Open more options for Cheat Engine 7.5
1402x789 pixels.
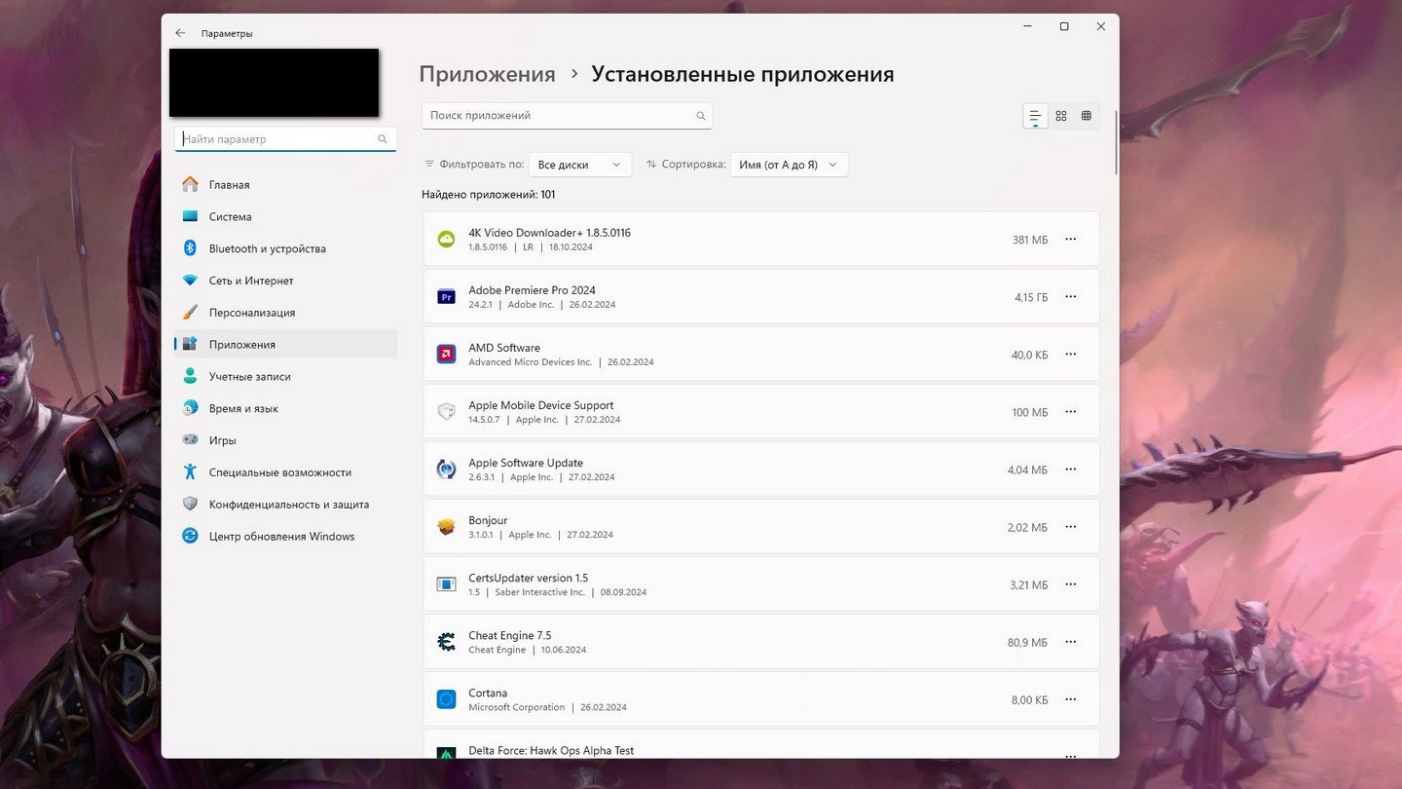click(1071, 641)
